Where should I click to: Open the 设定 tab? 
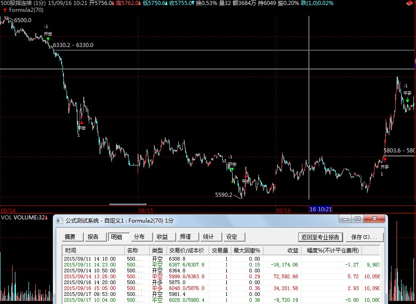coord(232,237)
